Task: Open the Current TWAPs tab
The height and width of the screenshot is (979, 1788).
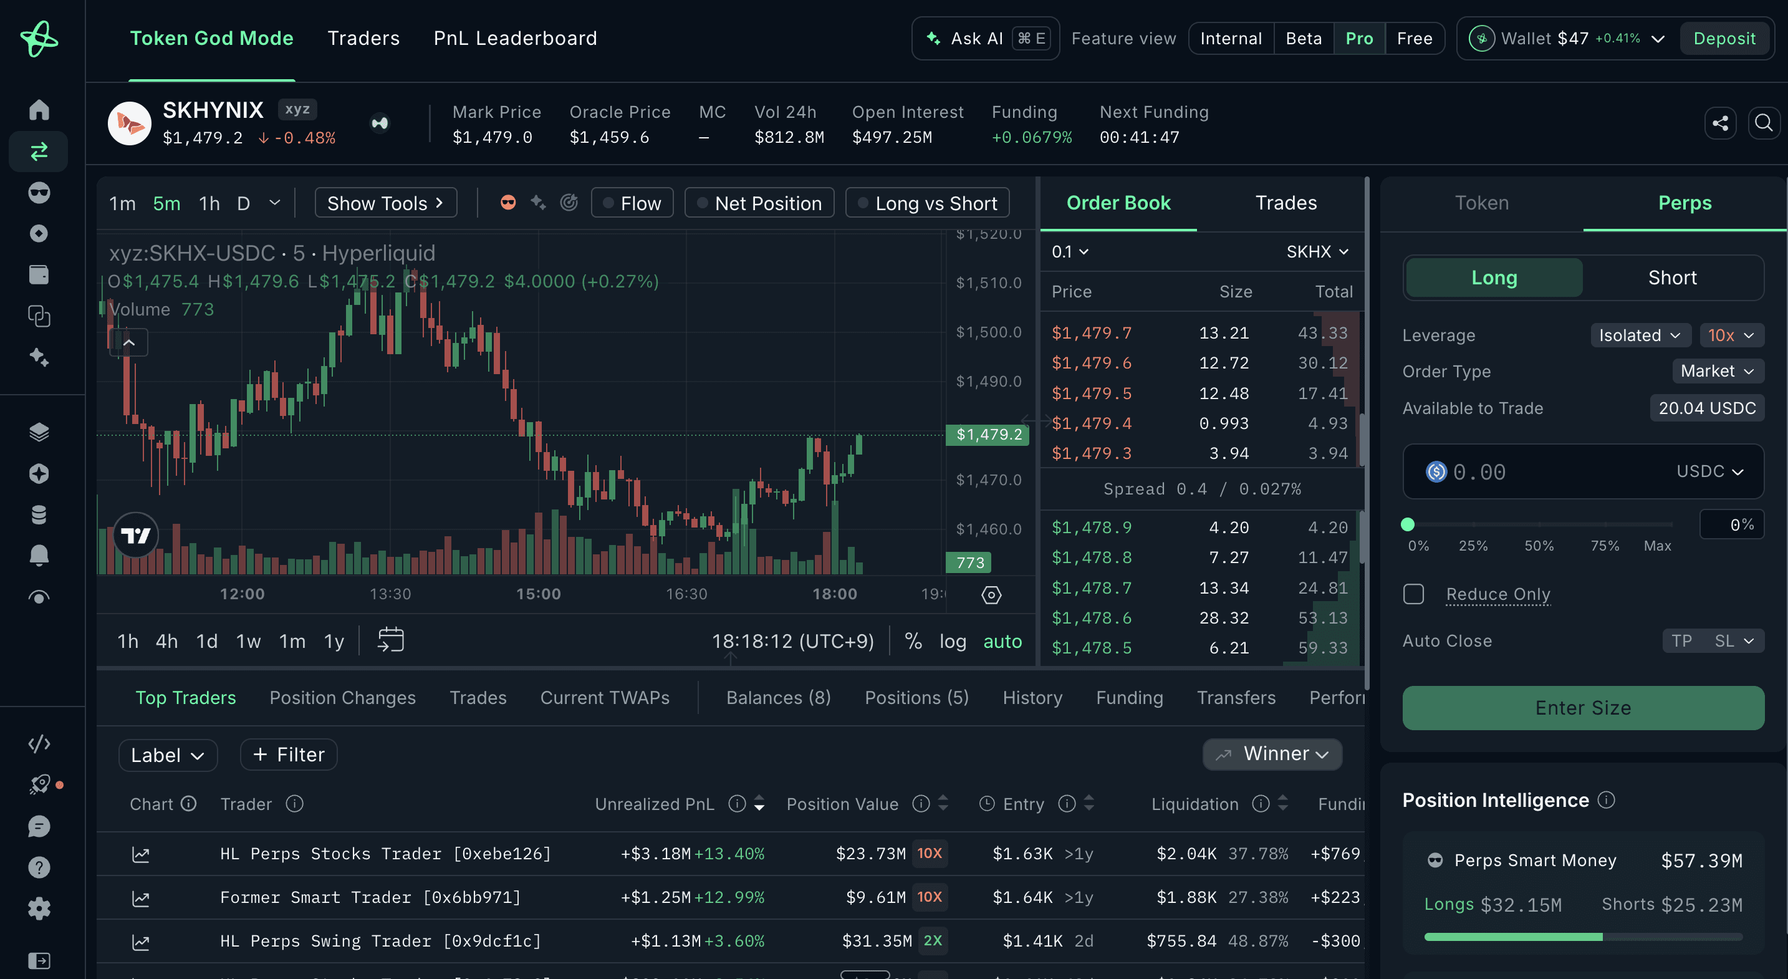Action: tap(605, 698)
